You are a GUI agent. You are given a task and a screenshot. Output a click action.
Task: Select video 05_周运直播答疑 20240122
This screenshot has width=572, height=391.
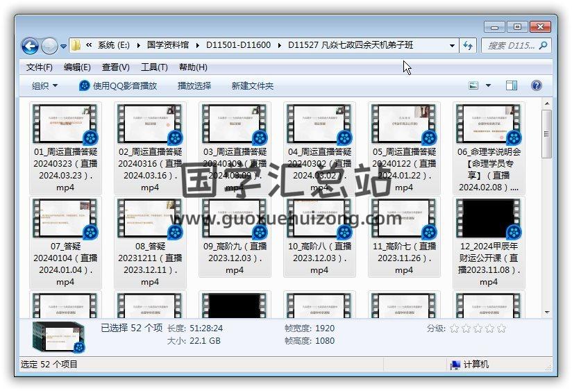(x=404, y=148)
